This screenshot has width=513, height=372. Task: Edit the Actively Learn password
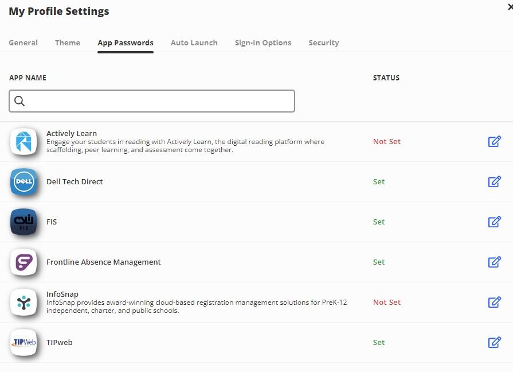click(x=494, y=141)
